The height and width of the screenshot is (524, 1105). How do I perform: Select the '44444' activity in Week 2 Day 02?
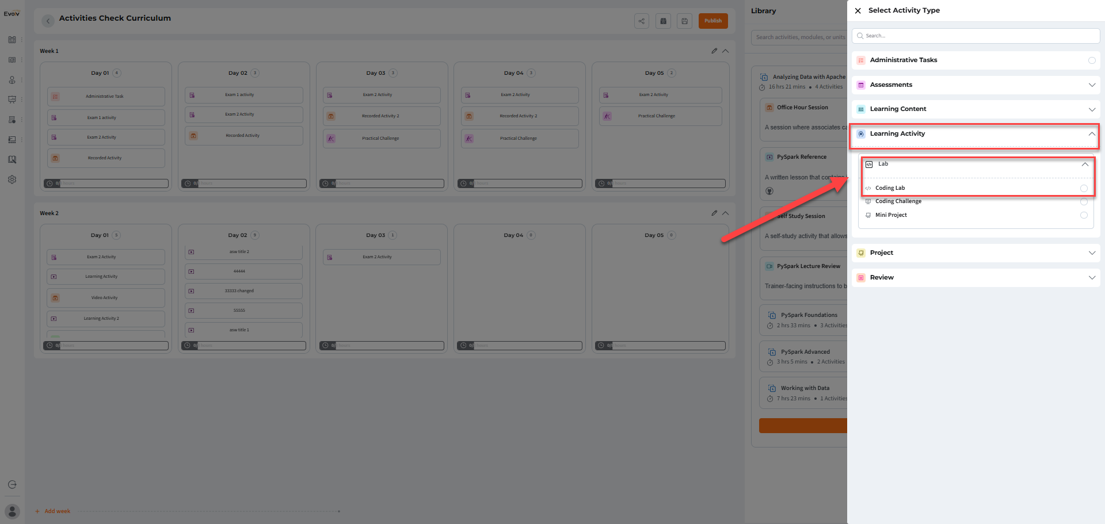pos(244,271)
